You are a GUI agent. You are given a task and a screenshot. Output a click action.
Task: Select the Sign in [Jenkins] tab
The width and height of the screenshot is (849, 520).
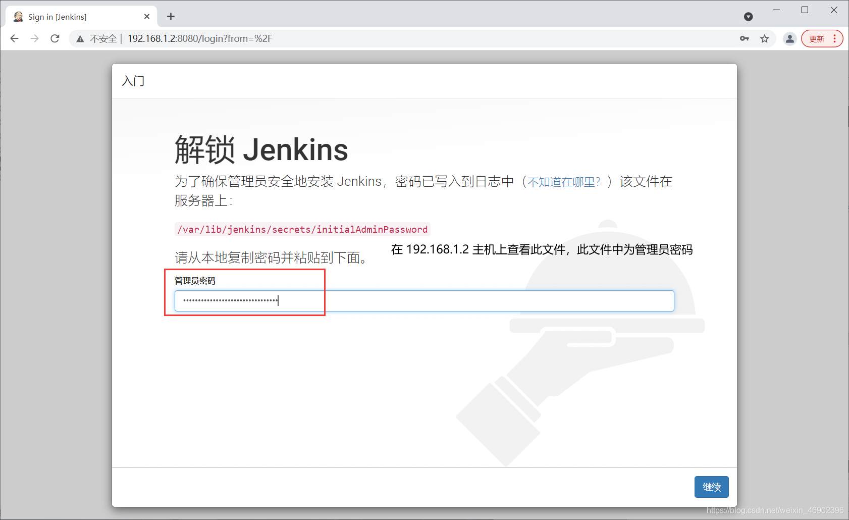click(x=82, y=17)
